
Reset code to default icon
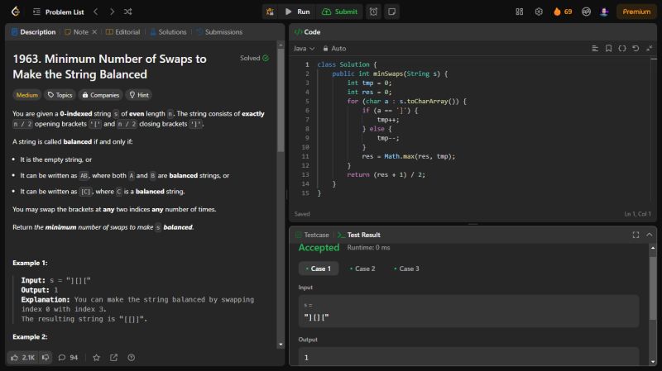click(636, 49)
